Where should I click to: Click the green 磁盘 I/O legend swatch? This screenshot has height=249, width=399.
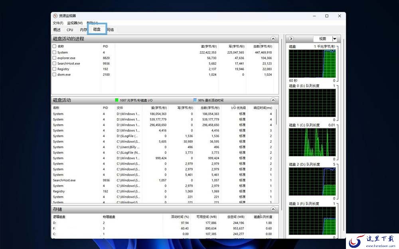(x=117, y=100)
